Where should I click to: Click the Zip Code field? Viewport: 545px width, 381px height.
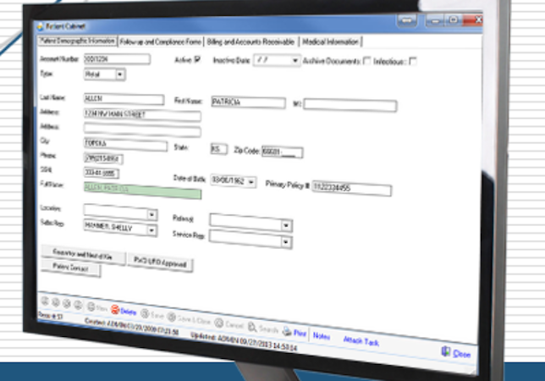[x=283, y=152]
